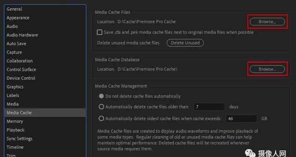Select Appearance in the preferences list
296x157 pixels.
point(18,18)
